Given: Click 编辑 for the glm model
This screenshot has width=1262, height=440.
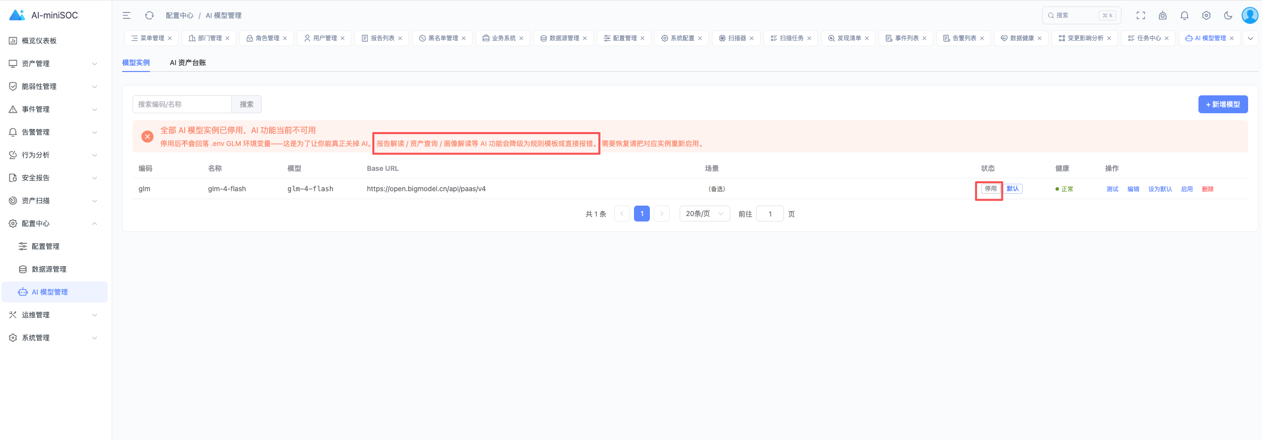Looking at the screenshot, I should pyautogui.click(x=1133, y=189).
